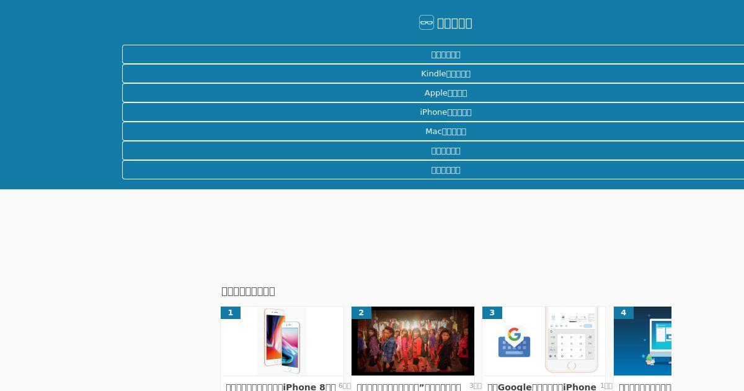Open the dance group photo thumbnail ranked 2
744x391 pixels.
(x=413, y=341)
